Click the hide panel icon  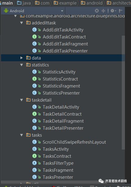tap(121, 11)
